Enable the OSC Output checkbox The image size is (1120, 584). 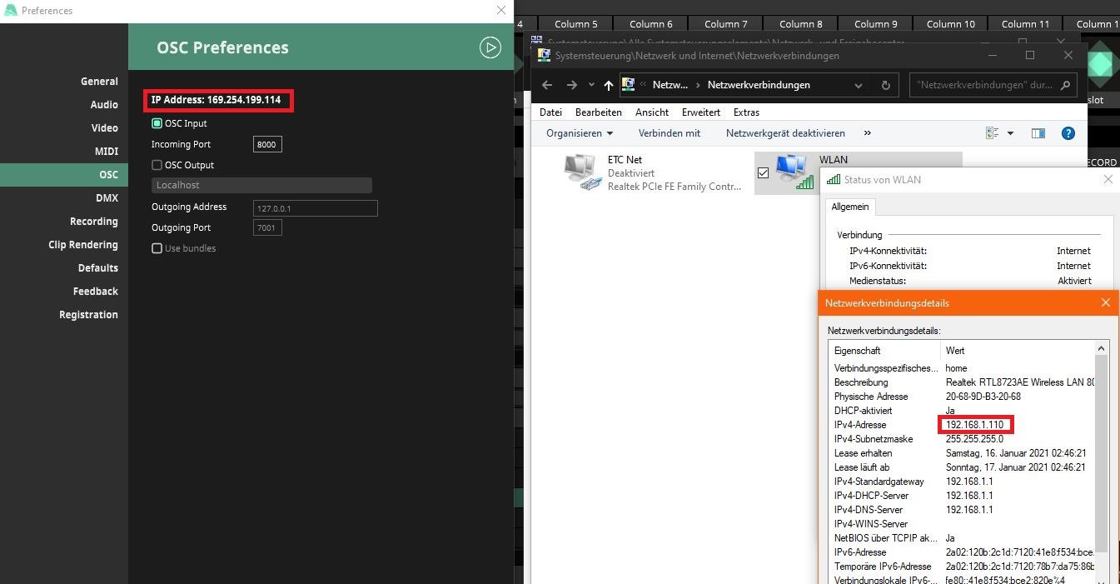click(x=157, y=165)
